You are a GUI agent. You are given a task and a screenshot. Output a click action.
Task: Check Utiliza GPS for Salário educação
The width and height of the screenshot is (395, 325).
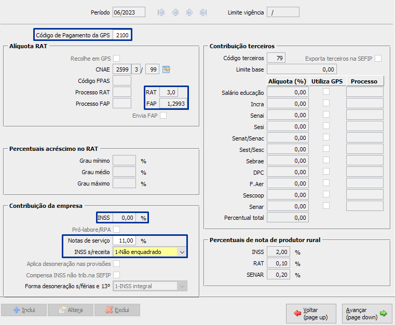tap(326, 92)
